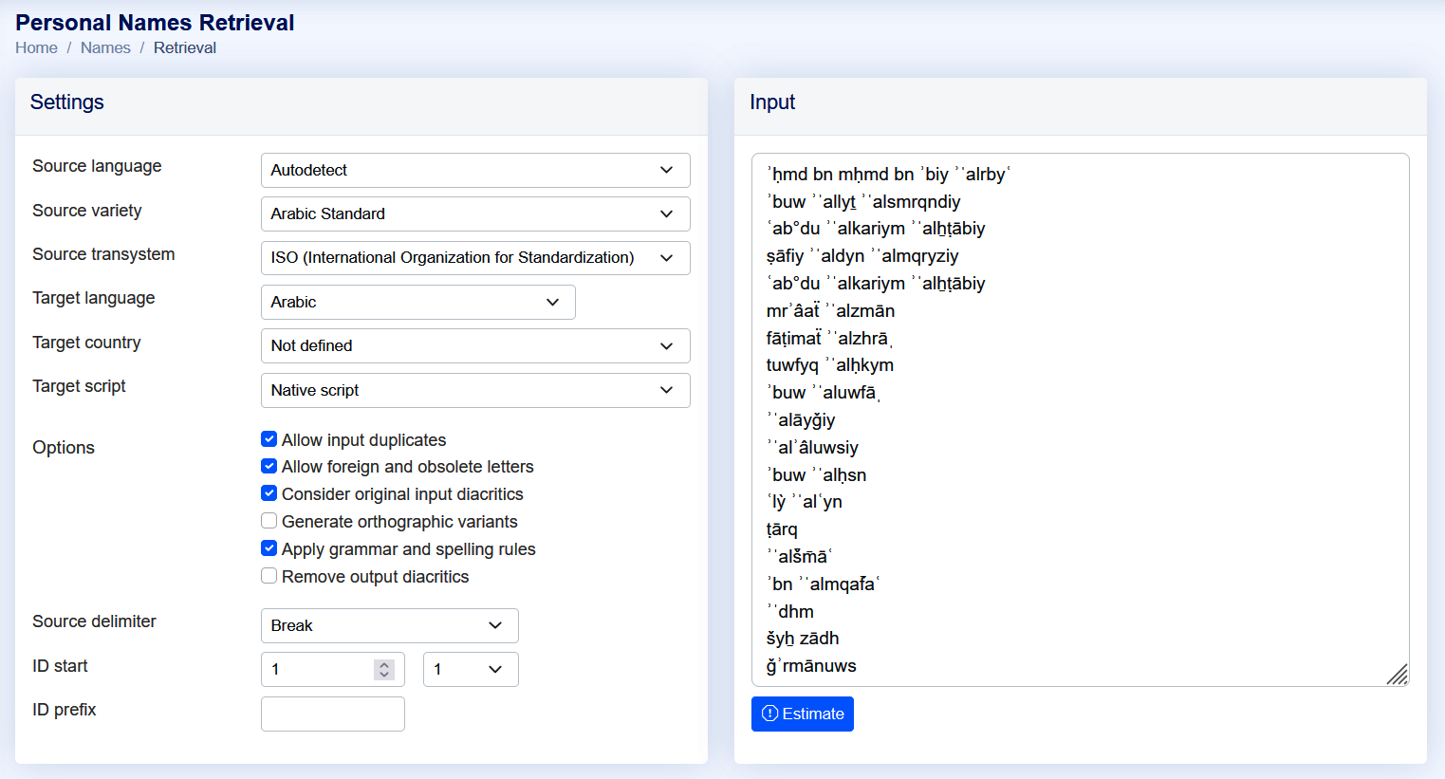Expand the Source variety dropdown
Screen dimensions: 1445x779
pyautogui.click(x=475, y=213)
